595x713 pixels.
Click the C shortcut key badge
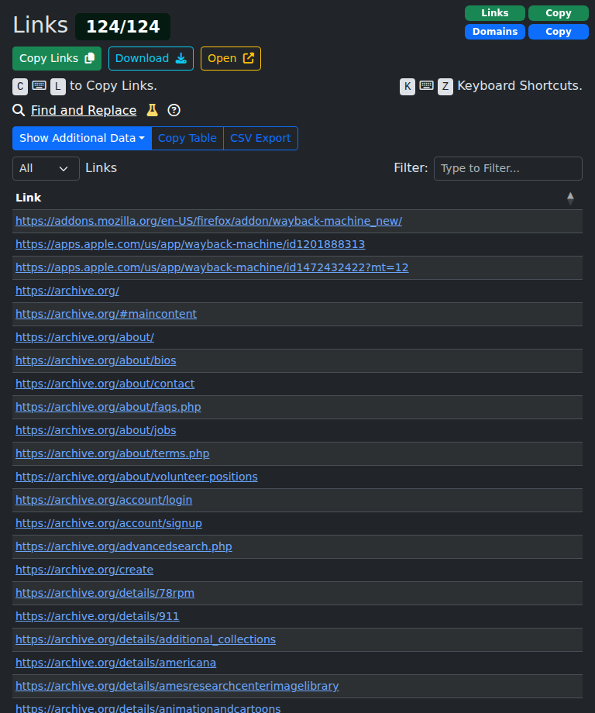pos(20,86)
